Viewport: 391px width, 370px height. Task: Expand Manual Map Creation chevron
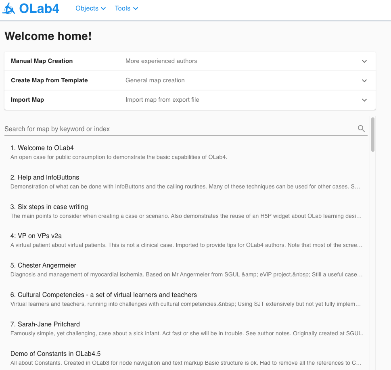click(x=364, y=61)
